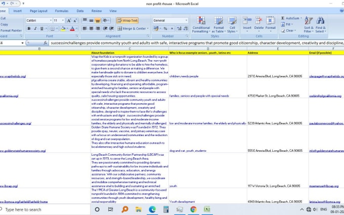Click the Windows taskbar search box
Viewport: 344px width, 215px height.
pos(45,210)
